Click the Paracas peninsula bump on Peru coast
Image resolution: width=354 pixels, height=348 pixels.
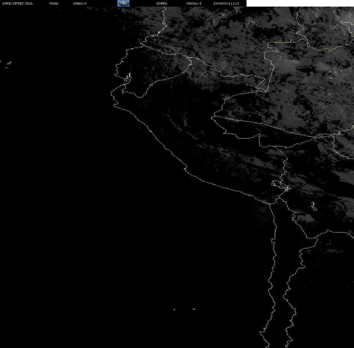[185, 168]
